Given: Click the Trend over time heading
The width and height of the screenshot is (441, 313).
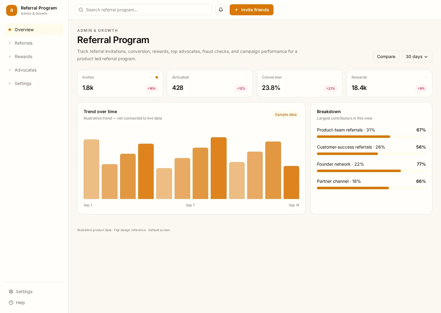Looking at the screenshot, I should (100, 112).
